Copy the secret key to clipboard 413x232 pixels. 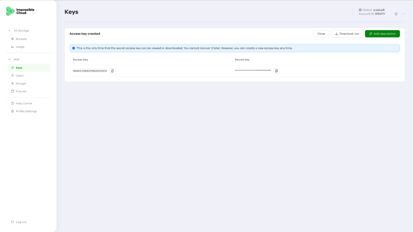(276, 71)
